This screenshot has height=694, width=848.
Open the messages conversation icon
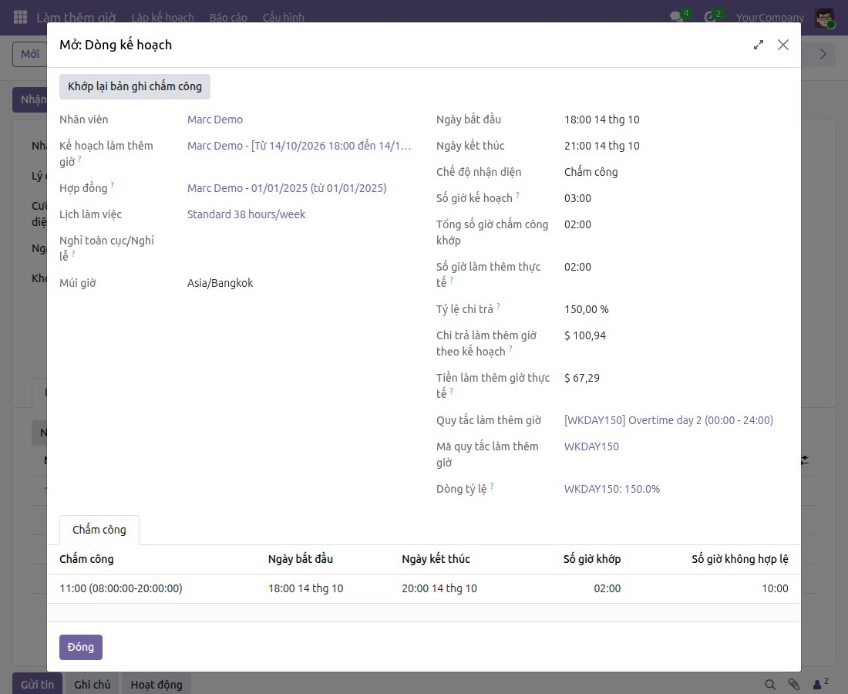point(677,17)
